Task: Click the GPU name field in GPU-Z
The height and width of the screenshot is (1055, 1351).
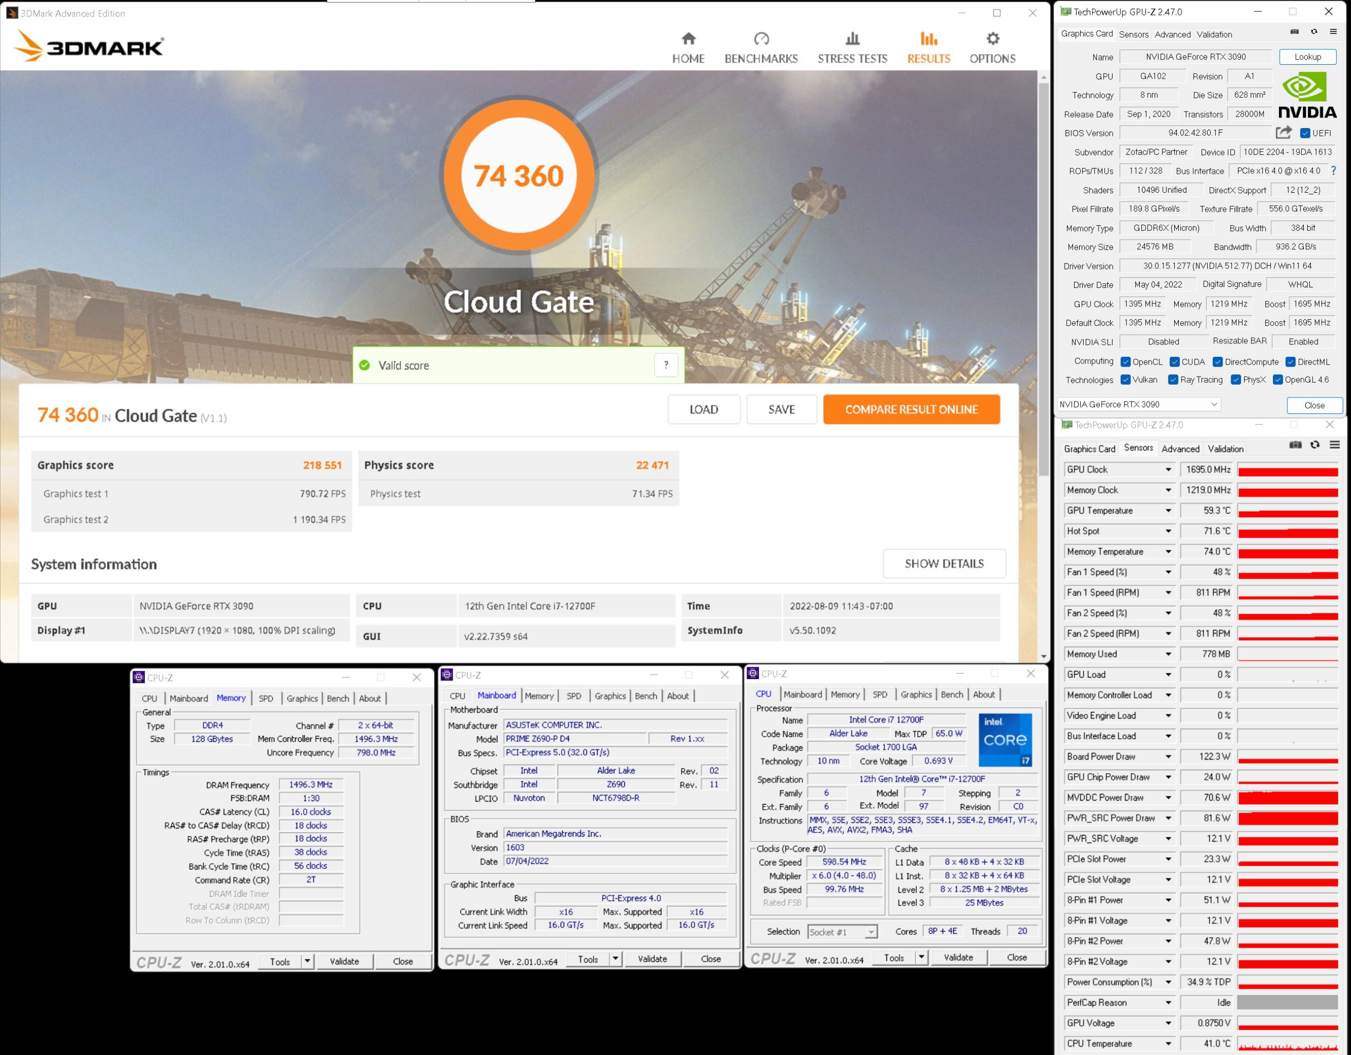Action: pos(1195,57)
